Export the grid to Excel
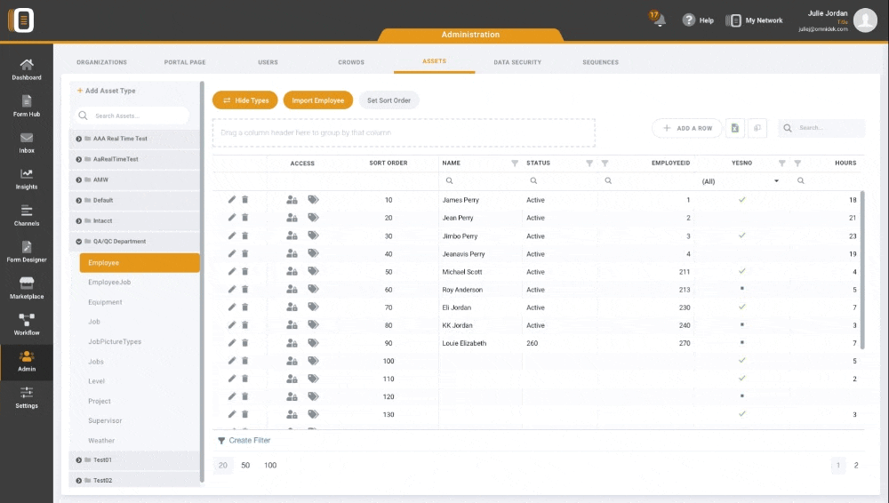This screenshot has height=503, width=889. click(x=735, y=129)
